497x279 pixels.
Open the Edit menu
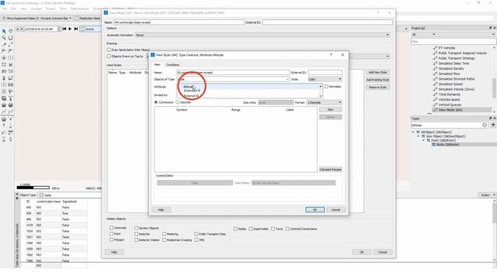13,9
